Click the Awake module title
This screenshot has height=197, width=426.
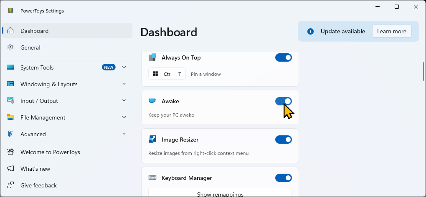(170, 101)
